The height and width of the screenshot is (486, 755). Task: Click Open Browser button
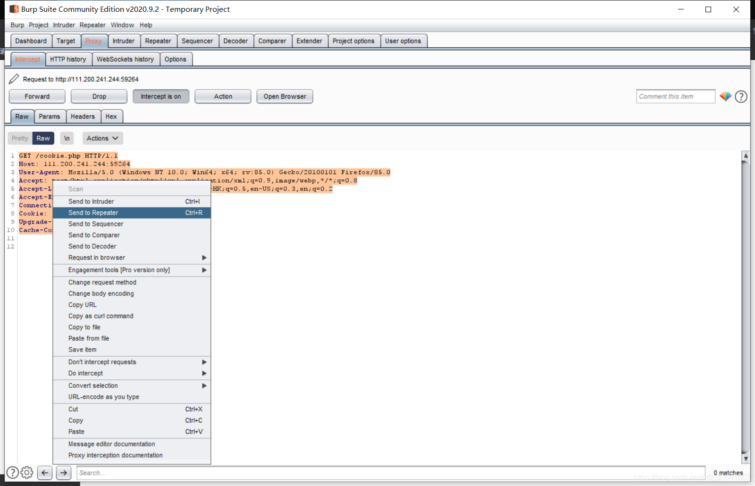point(285,96)
